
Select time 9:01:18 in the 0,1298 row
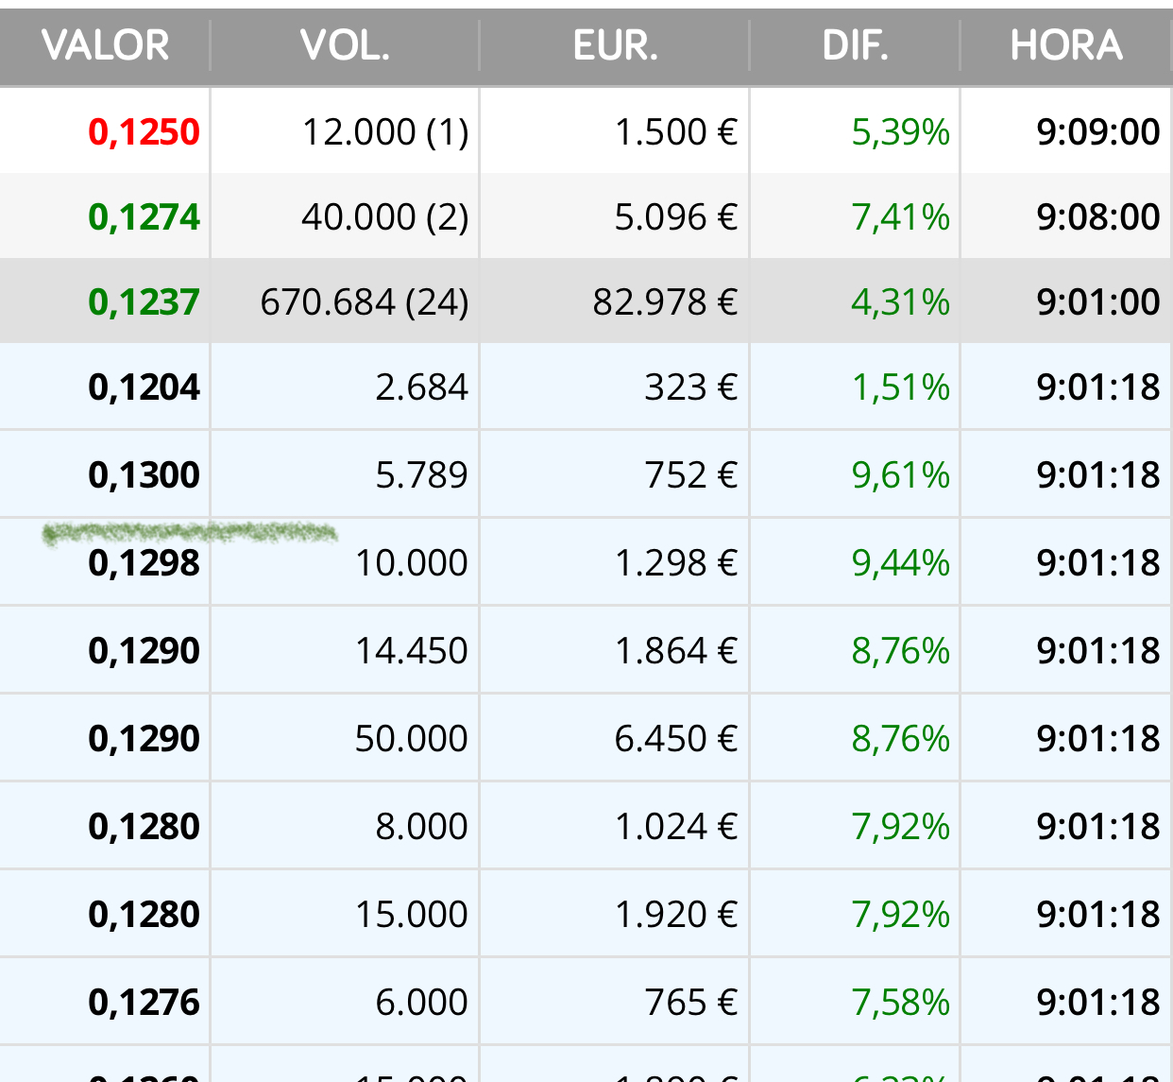click(1098, 563)
